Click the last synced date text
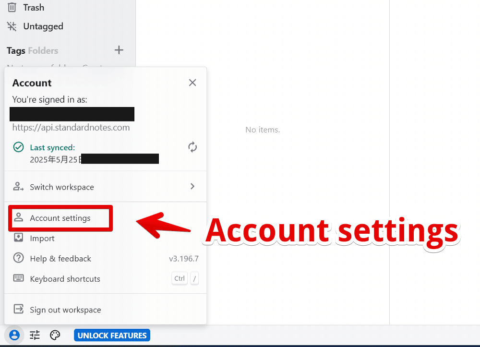Viewport: 480px width, 347px height. point(56,159)
